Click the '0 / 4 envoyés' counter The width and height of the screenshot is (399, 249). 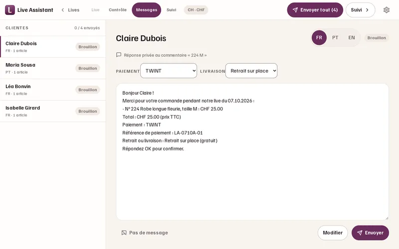click(87, 28)
